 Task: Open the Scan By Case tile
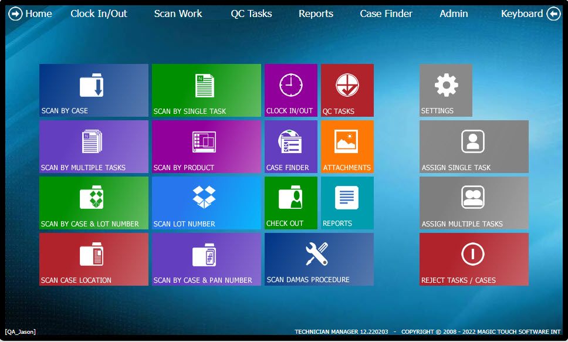tap(93, 90)
